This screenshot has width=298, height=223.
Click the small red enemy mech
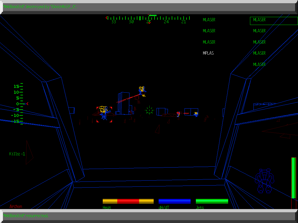pos(178,114)
